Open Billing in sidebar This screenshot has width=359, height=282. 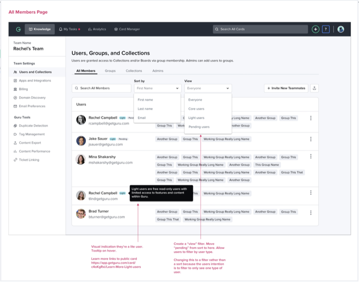tap(21, 89)
